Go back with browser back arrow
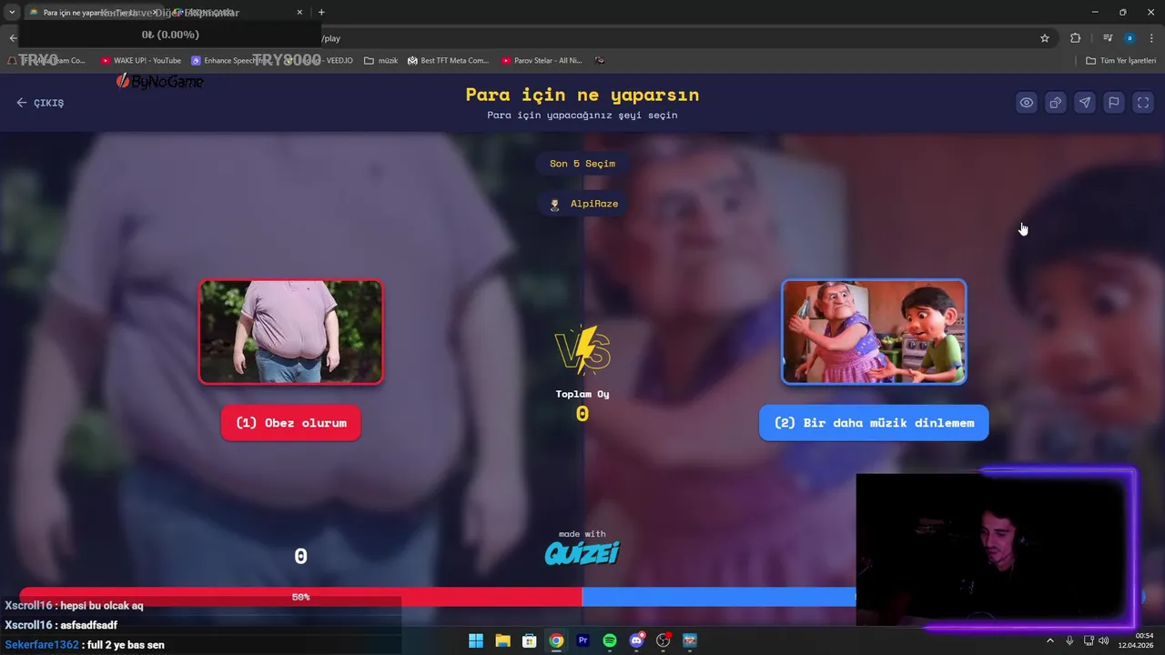This screenshot has width=1165, height=655. pyautogui.click(x=13, y=38)
